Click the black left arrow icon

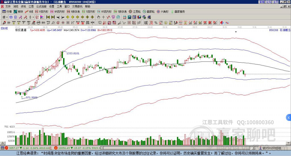pos(58,17)
